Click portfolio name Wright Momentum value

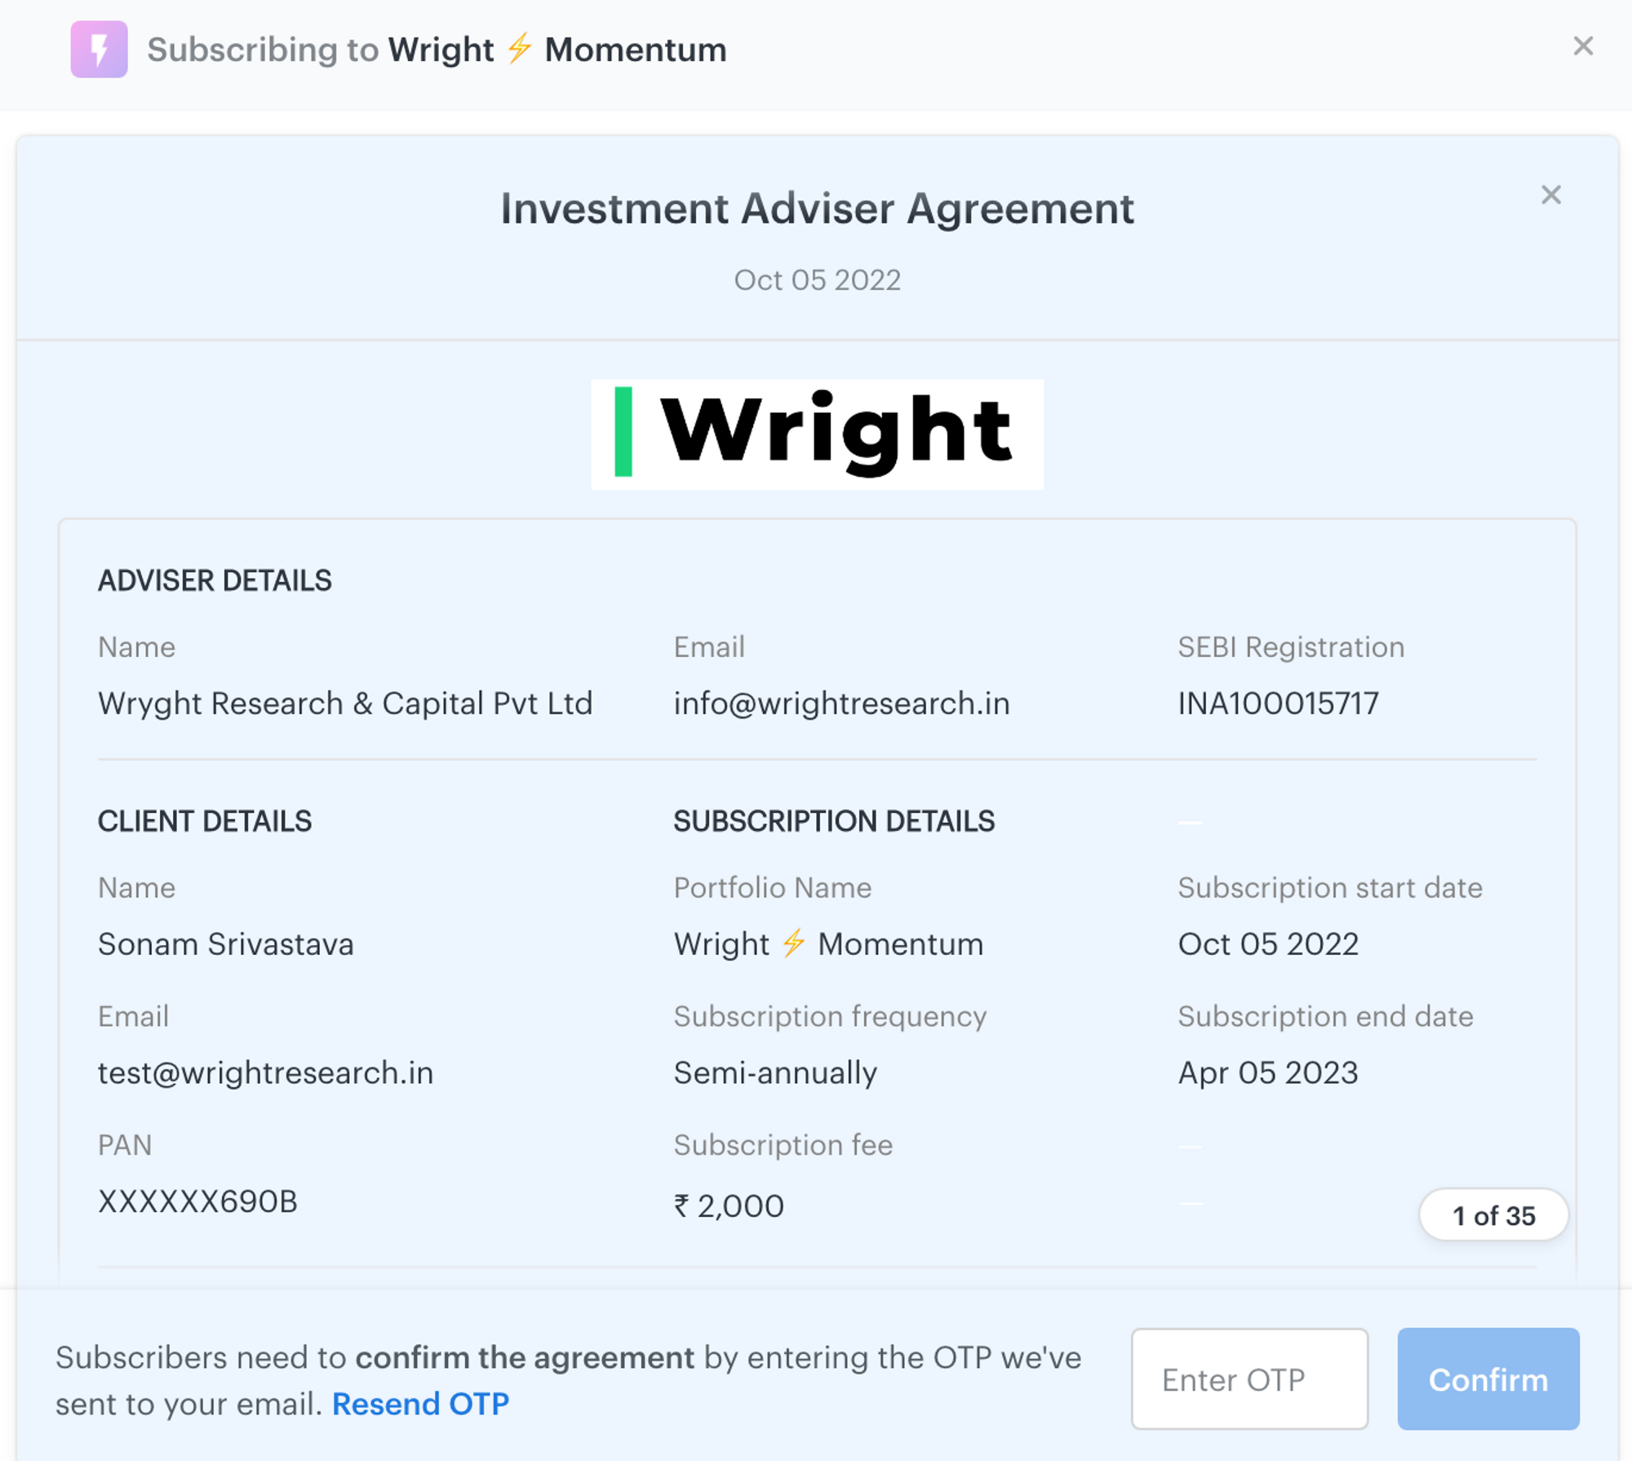pyautogui.click(x=828, y=944)
